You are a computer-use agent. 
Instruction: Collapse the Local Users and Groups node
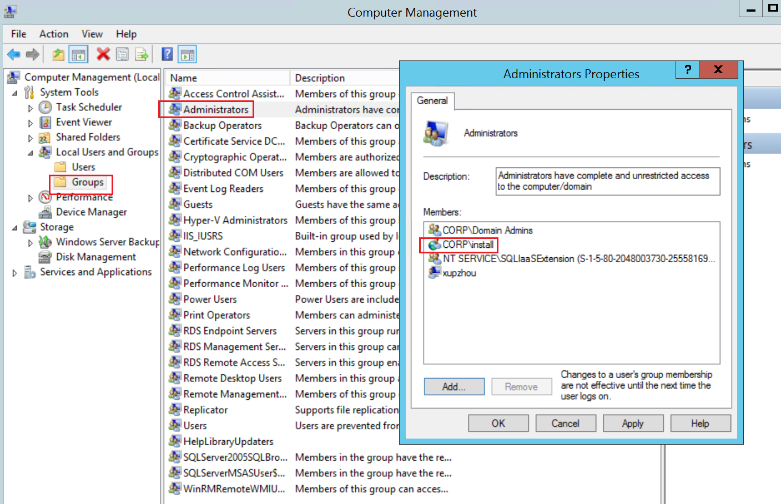(31, 153)
